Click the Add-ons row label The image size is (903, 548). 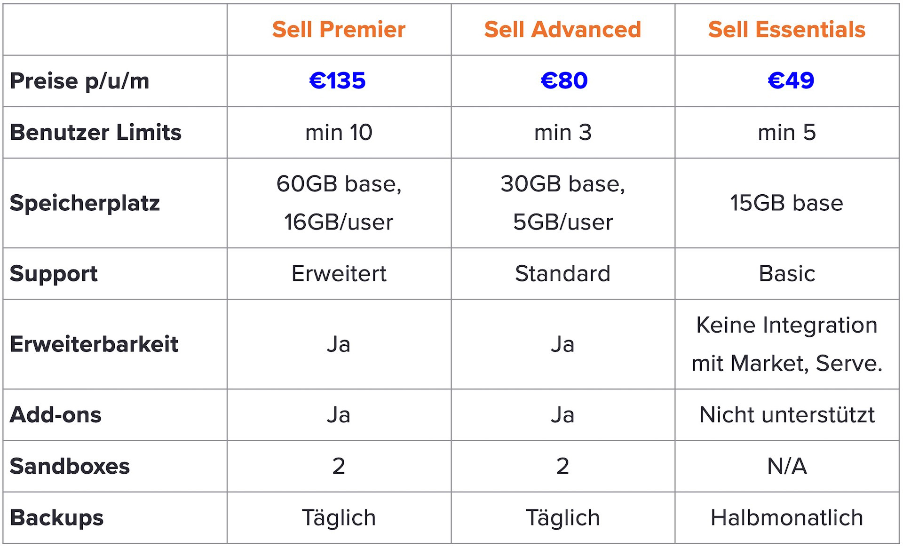pyautogui.click(x=55, y=415)
